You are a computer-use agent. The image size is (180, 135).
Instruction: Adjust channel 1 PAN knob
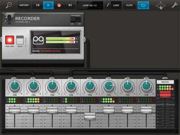[x=15, y=87]
